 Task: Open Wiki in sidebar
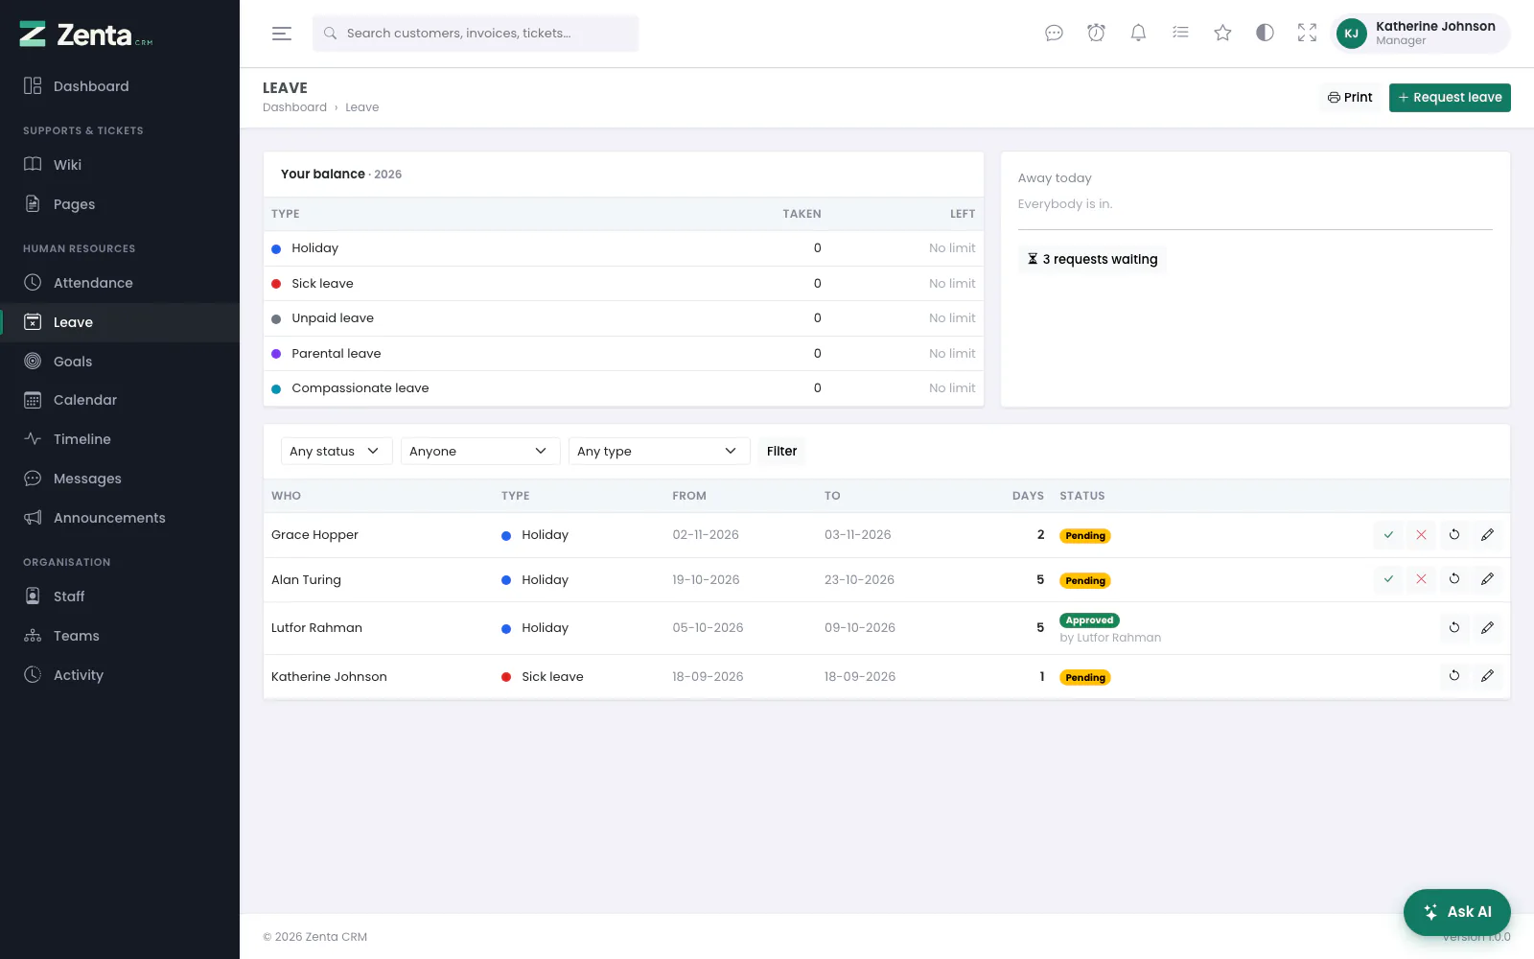120,165
